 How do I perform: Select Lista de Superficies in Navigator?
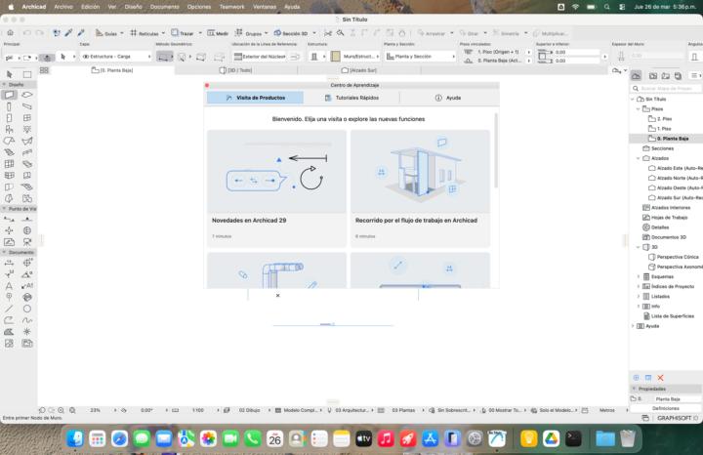click(x=672, y=316)
